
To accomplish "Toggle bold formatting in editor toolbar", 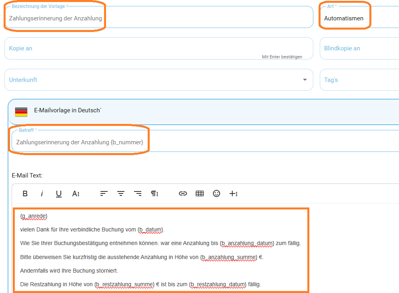I will pos(25,193).
